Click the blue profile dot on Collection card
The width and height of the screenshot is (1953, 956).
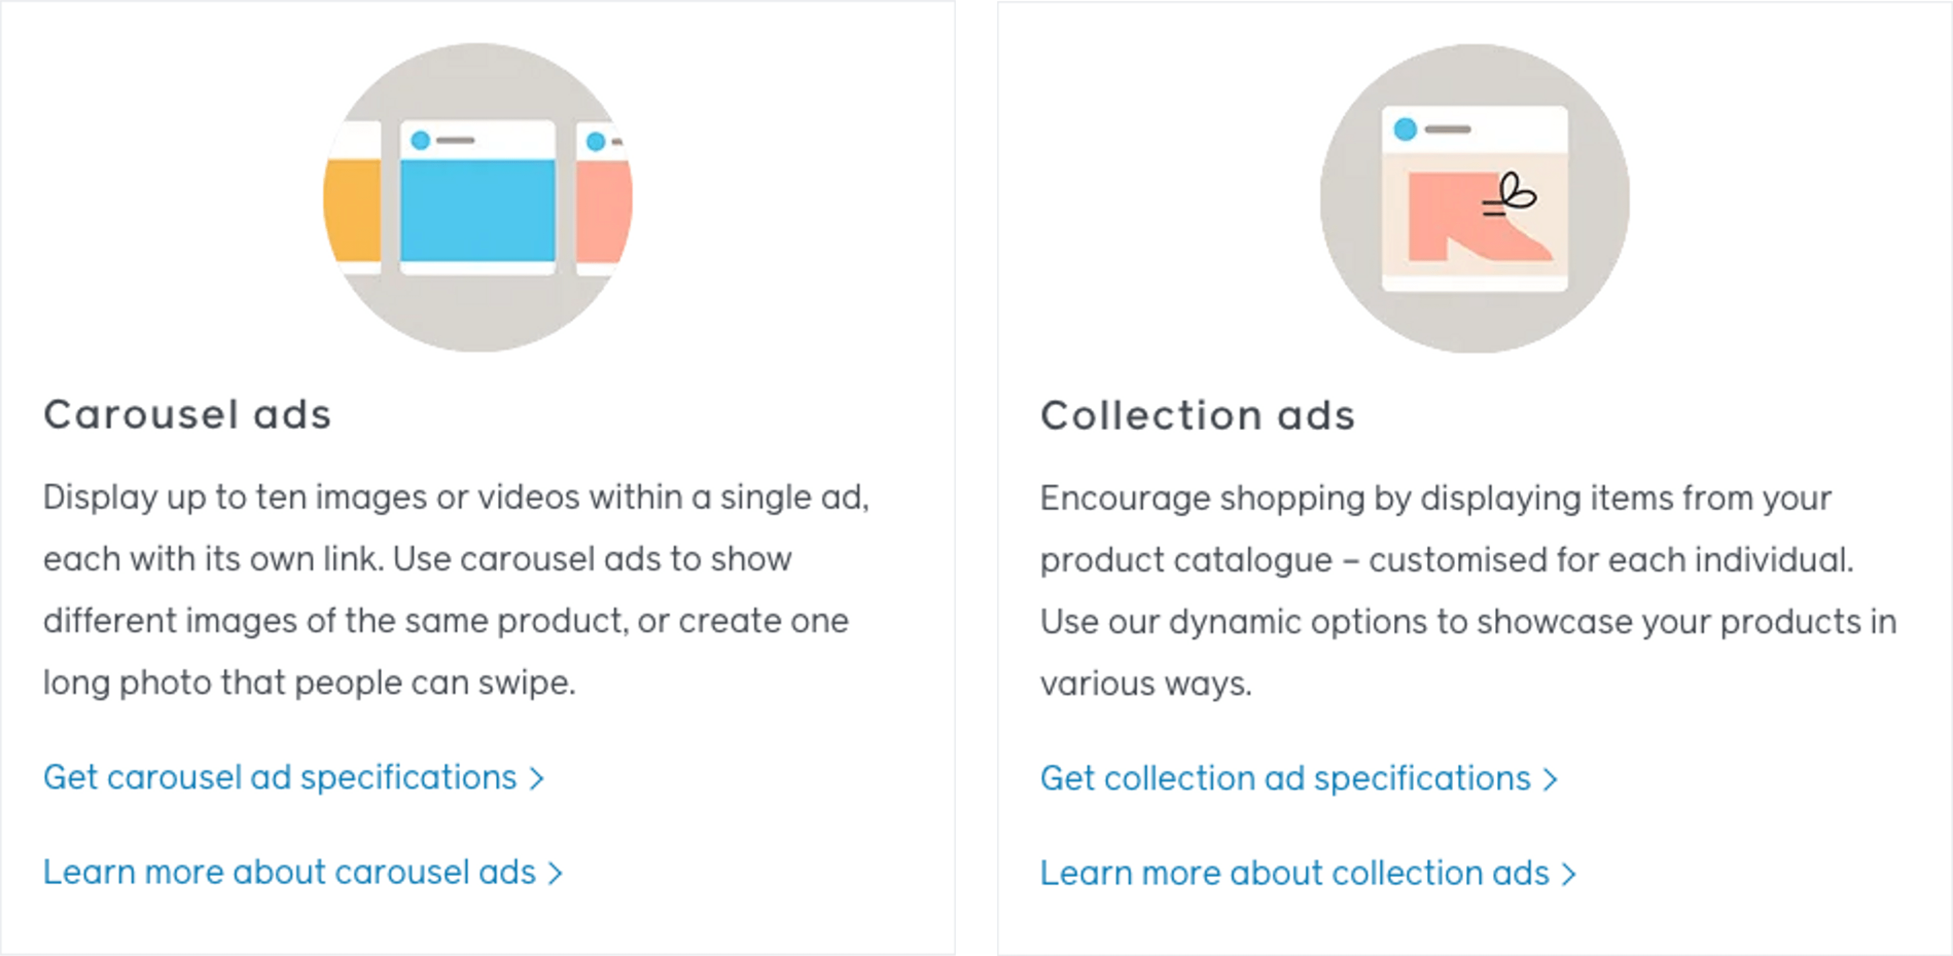point(1405,129)
